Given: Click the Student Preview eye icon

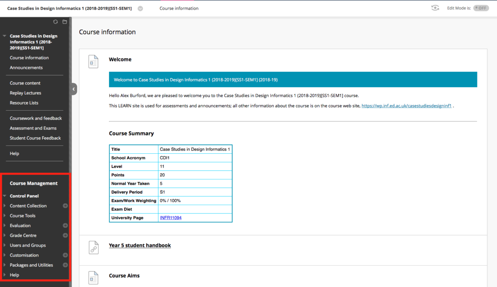Looking at the screenshot, I should [435, 8].
